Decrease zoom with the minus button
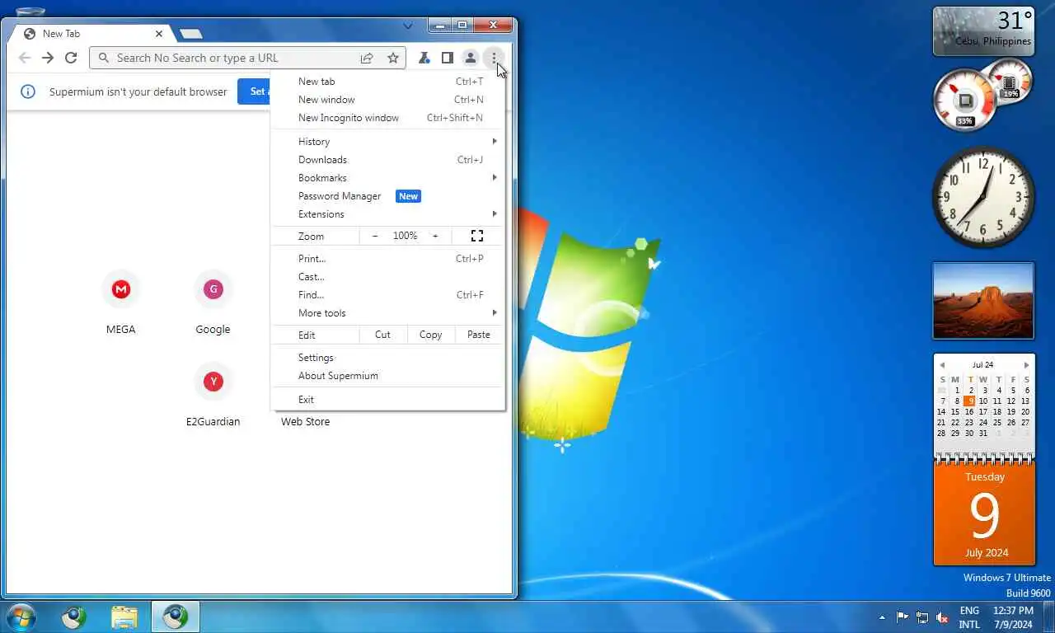 point(375,236)
